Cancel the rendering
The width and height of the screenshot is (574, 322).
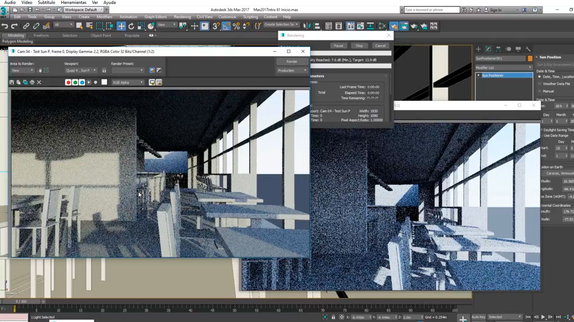(x=380, y=46)
